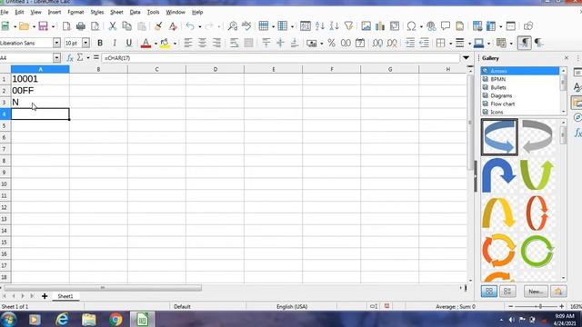
Task: Open Background Color dropdown arrow
Action: pyautogui.click(x=175, y=44)
